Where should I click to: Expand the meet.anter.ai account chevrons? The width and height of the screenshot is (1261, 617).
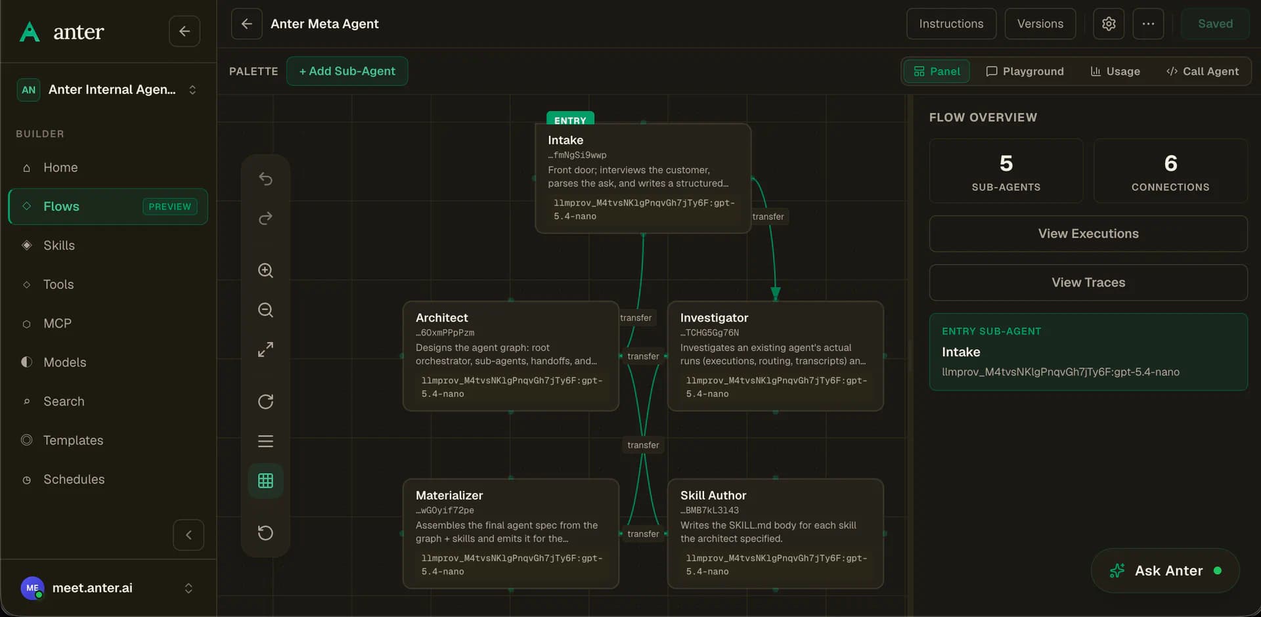click(188, 588)
